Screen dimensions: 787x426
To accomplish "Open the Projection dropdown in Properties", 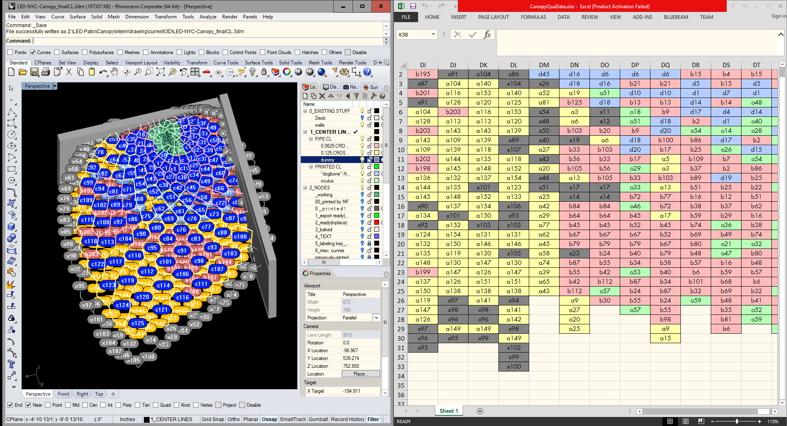I will point(376,318).
